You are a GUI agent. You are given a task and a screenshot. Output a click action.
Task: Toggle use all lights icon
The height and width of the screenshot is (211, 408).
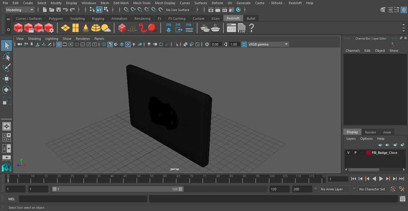point(134,44)
